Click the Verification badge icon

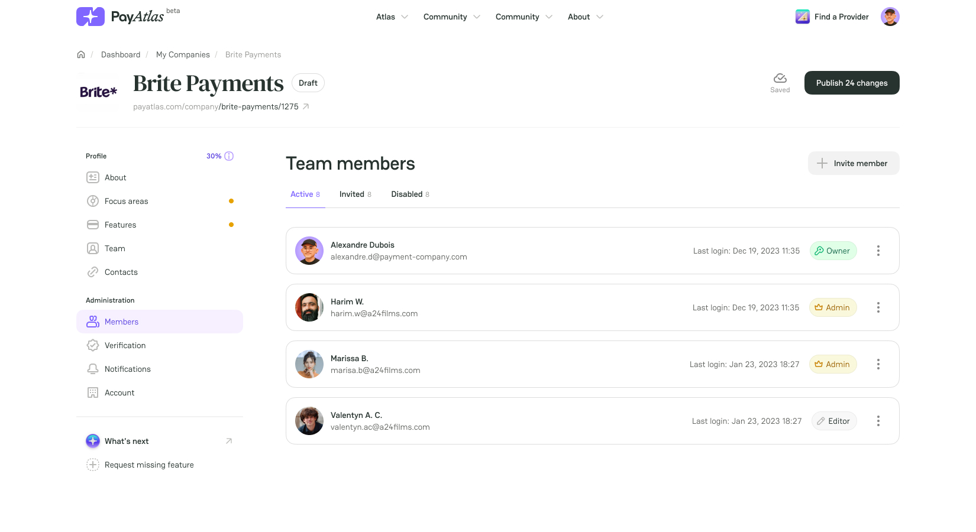(x=93, y=345)
